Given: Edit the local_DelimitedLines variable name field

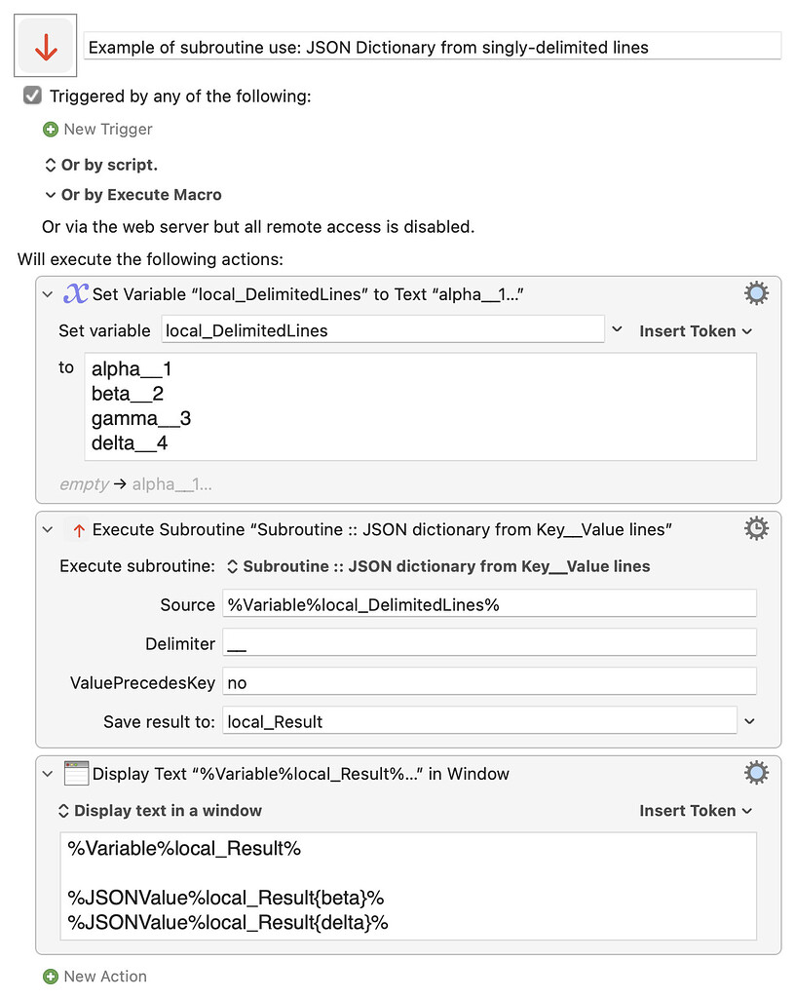Looking at the screenshot, I should pos(382,330).
